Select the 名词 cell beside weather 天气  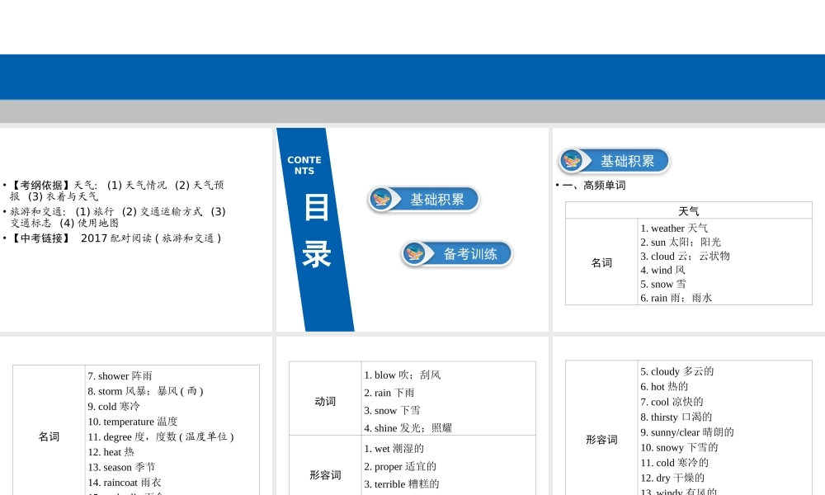click(x=601, y=262)
